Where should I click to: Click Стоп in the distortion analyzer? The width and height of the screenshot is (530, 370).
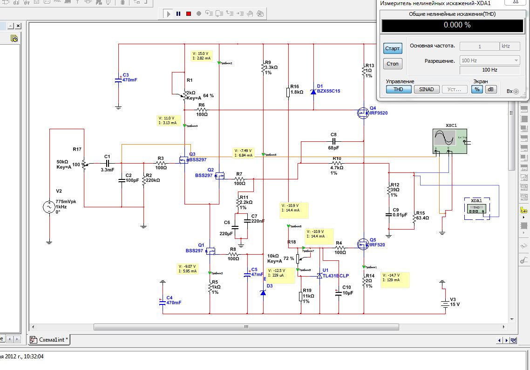point(393,64)
